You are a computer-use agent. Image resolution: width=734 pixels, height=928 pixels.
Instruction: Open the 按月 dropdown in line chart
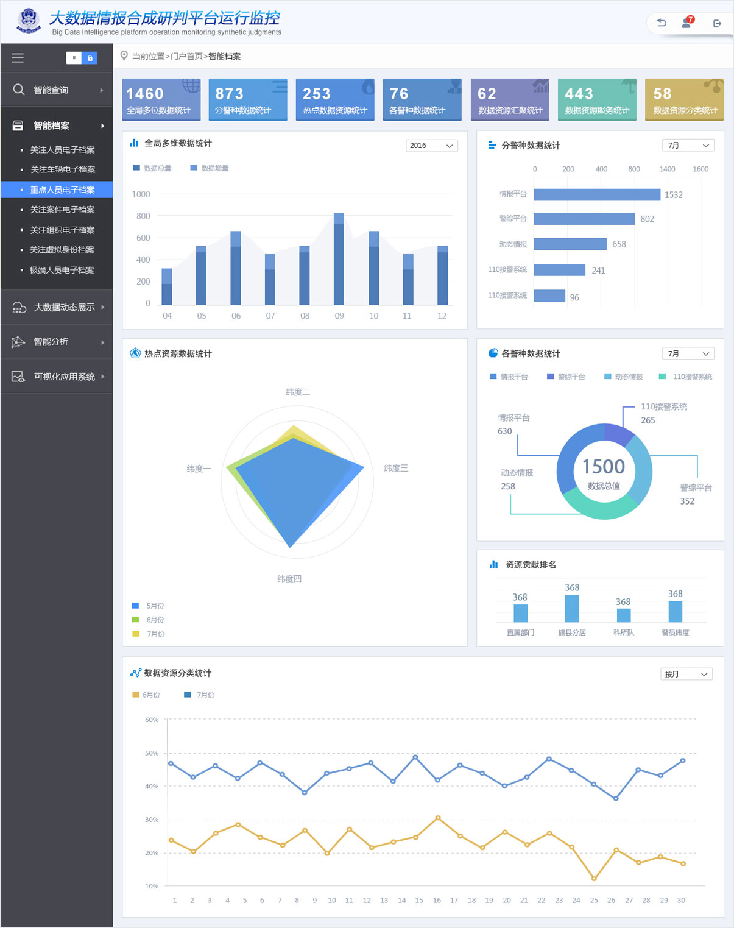686,674
